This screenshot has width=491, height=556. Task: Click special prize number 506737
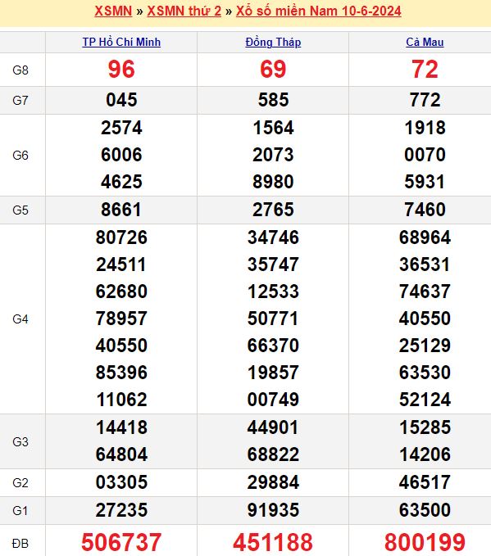pyautogui.click(x=121, y=543)
